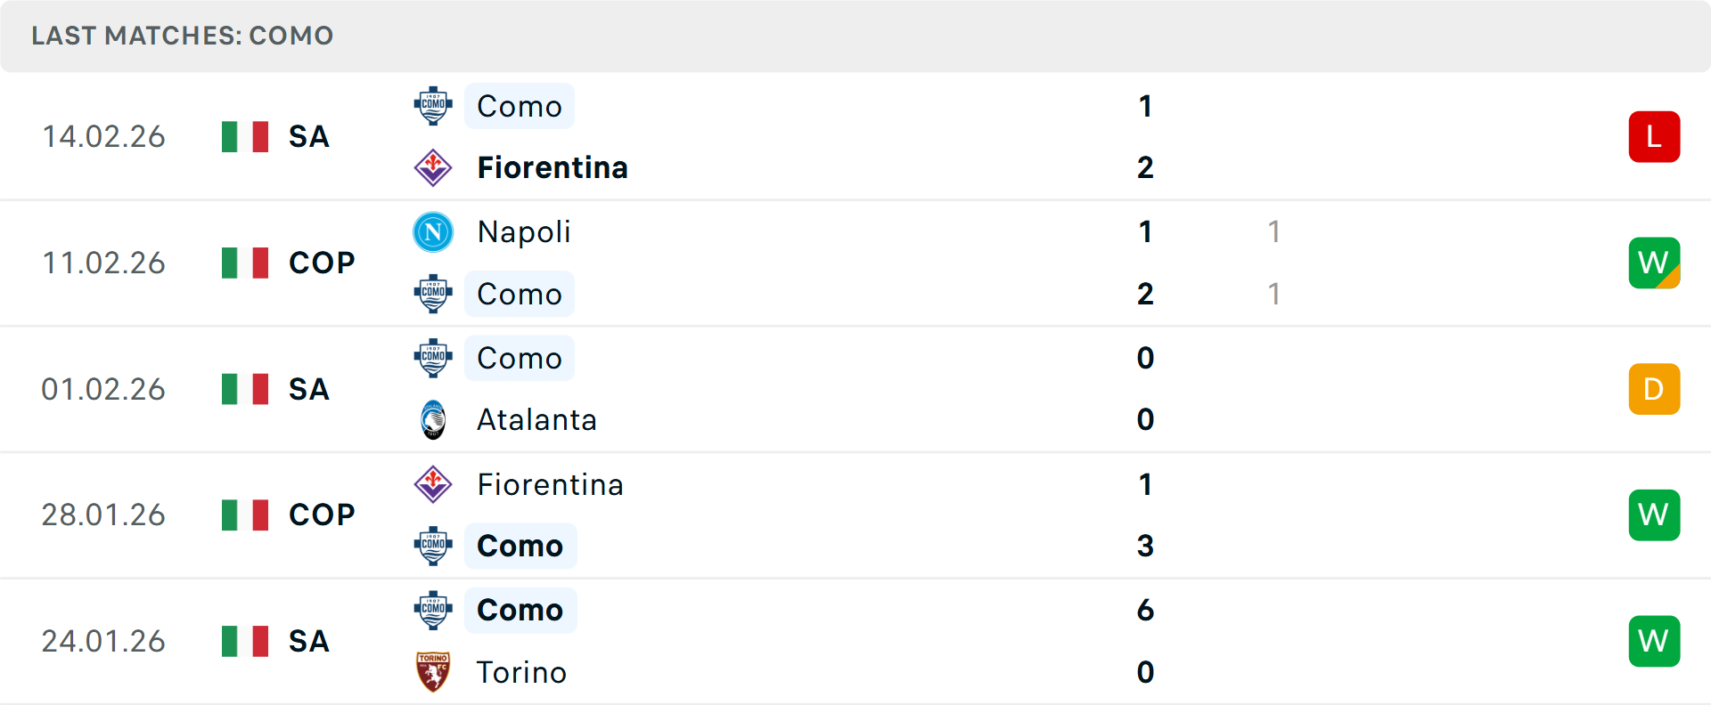Open the Fiorentina team name on 14.02.26
The width and height of the screenshot is (1711, 705).
[x=553, y=167]
